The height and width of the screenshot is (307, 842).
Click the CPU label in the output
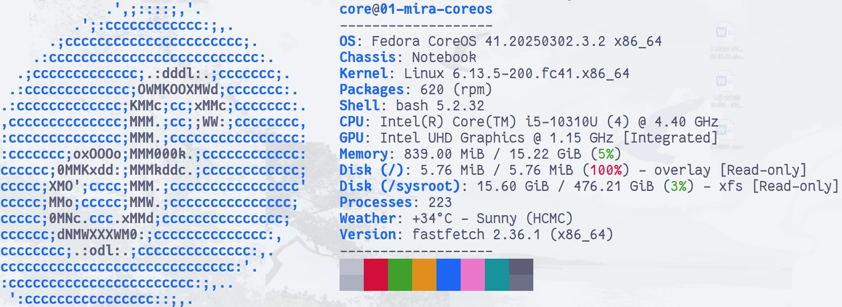(351, 122)
